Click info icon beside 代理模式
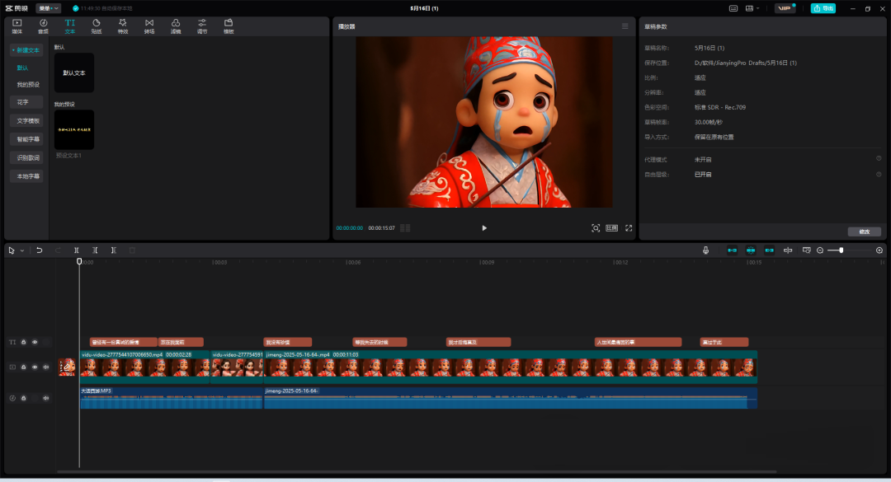Viewport: 891px width, 482px height. (879, 159)
